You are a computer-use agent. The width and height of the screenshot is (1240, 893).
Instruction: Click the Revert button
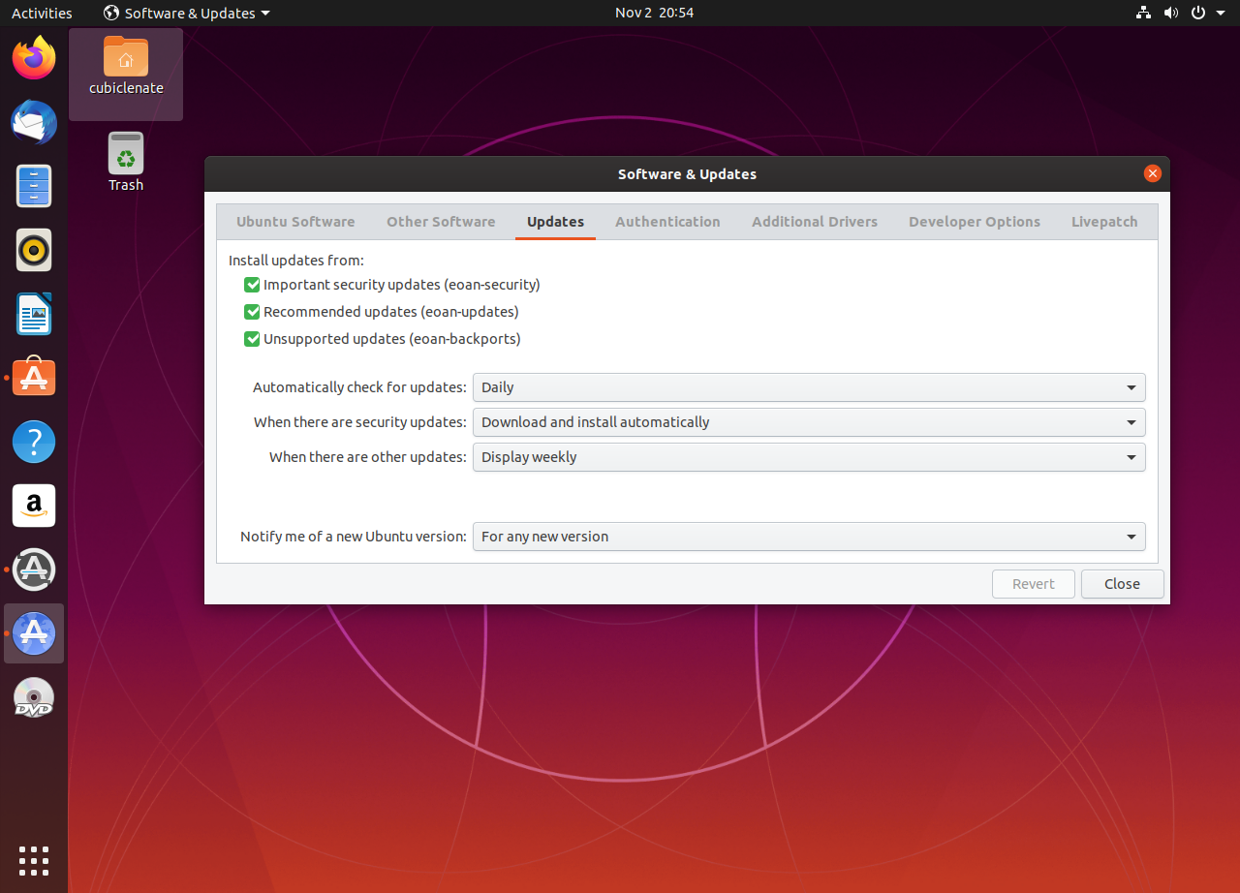pos(1033,583)
